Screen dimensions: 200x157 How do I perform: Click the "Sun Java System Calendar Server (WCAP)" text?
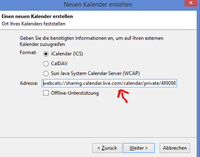pyautogui.click(x=97, y=73)
